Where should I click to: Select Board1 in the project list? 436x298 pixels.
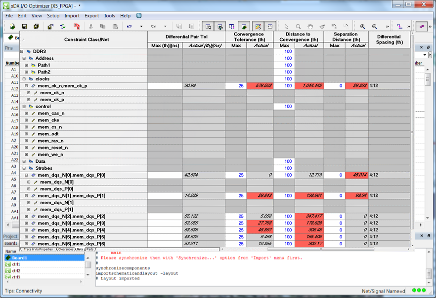pyautogui.click(x=44, y=258)
